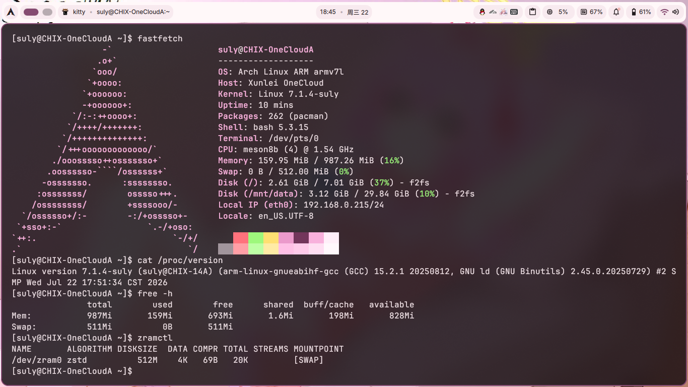Viewport: 688px width, 387px height.
Task: Click the yellow color block in fastfetch palette
Action: 271,238
